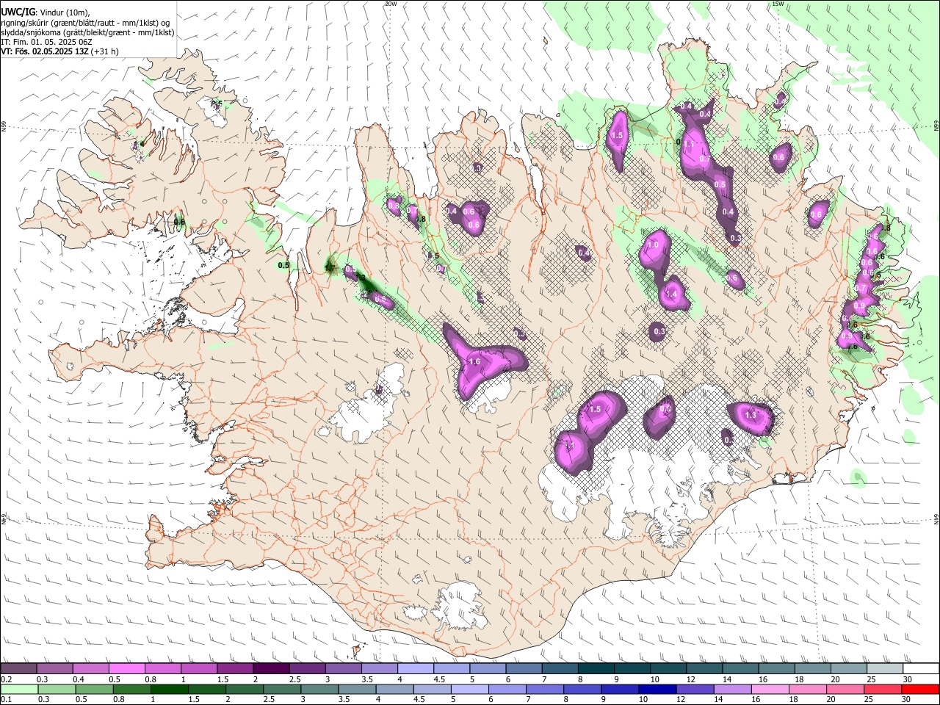The width and height of the screenshot is (940, 705).
Task: Click the header line starting 'rigning/skúrir'
Action: [85, 23]
